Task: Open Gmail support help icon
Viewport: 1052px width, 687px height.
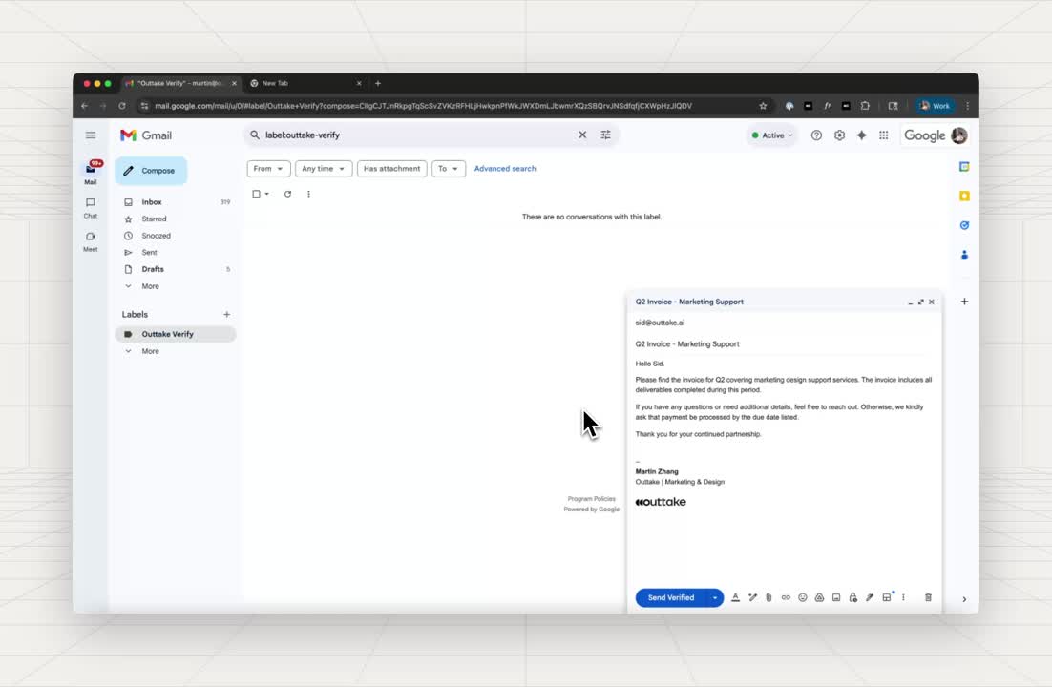Action: click(816, 135)
